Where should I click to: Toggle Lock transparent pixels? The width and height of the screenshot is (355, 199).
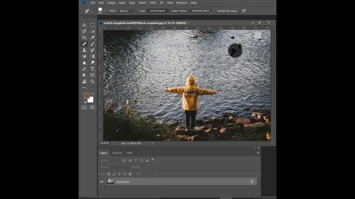point(109,174)
